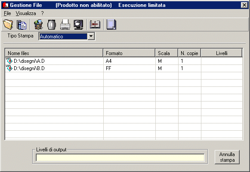Click the Formato column header
This screenshot has height=172, width=250.
pos(129,53)
